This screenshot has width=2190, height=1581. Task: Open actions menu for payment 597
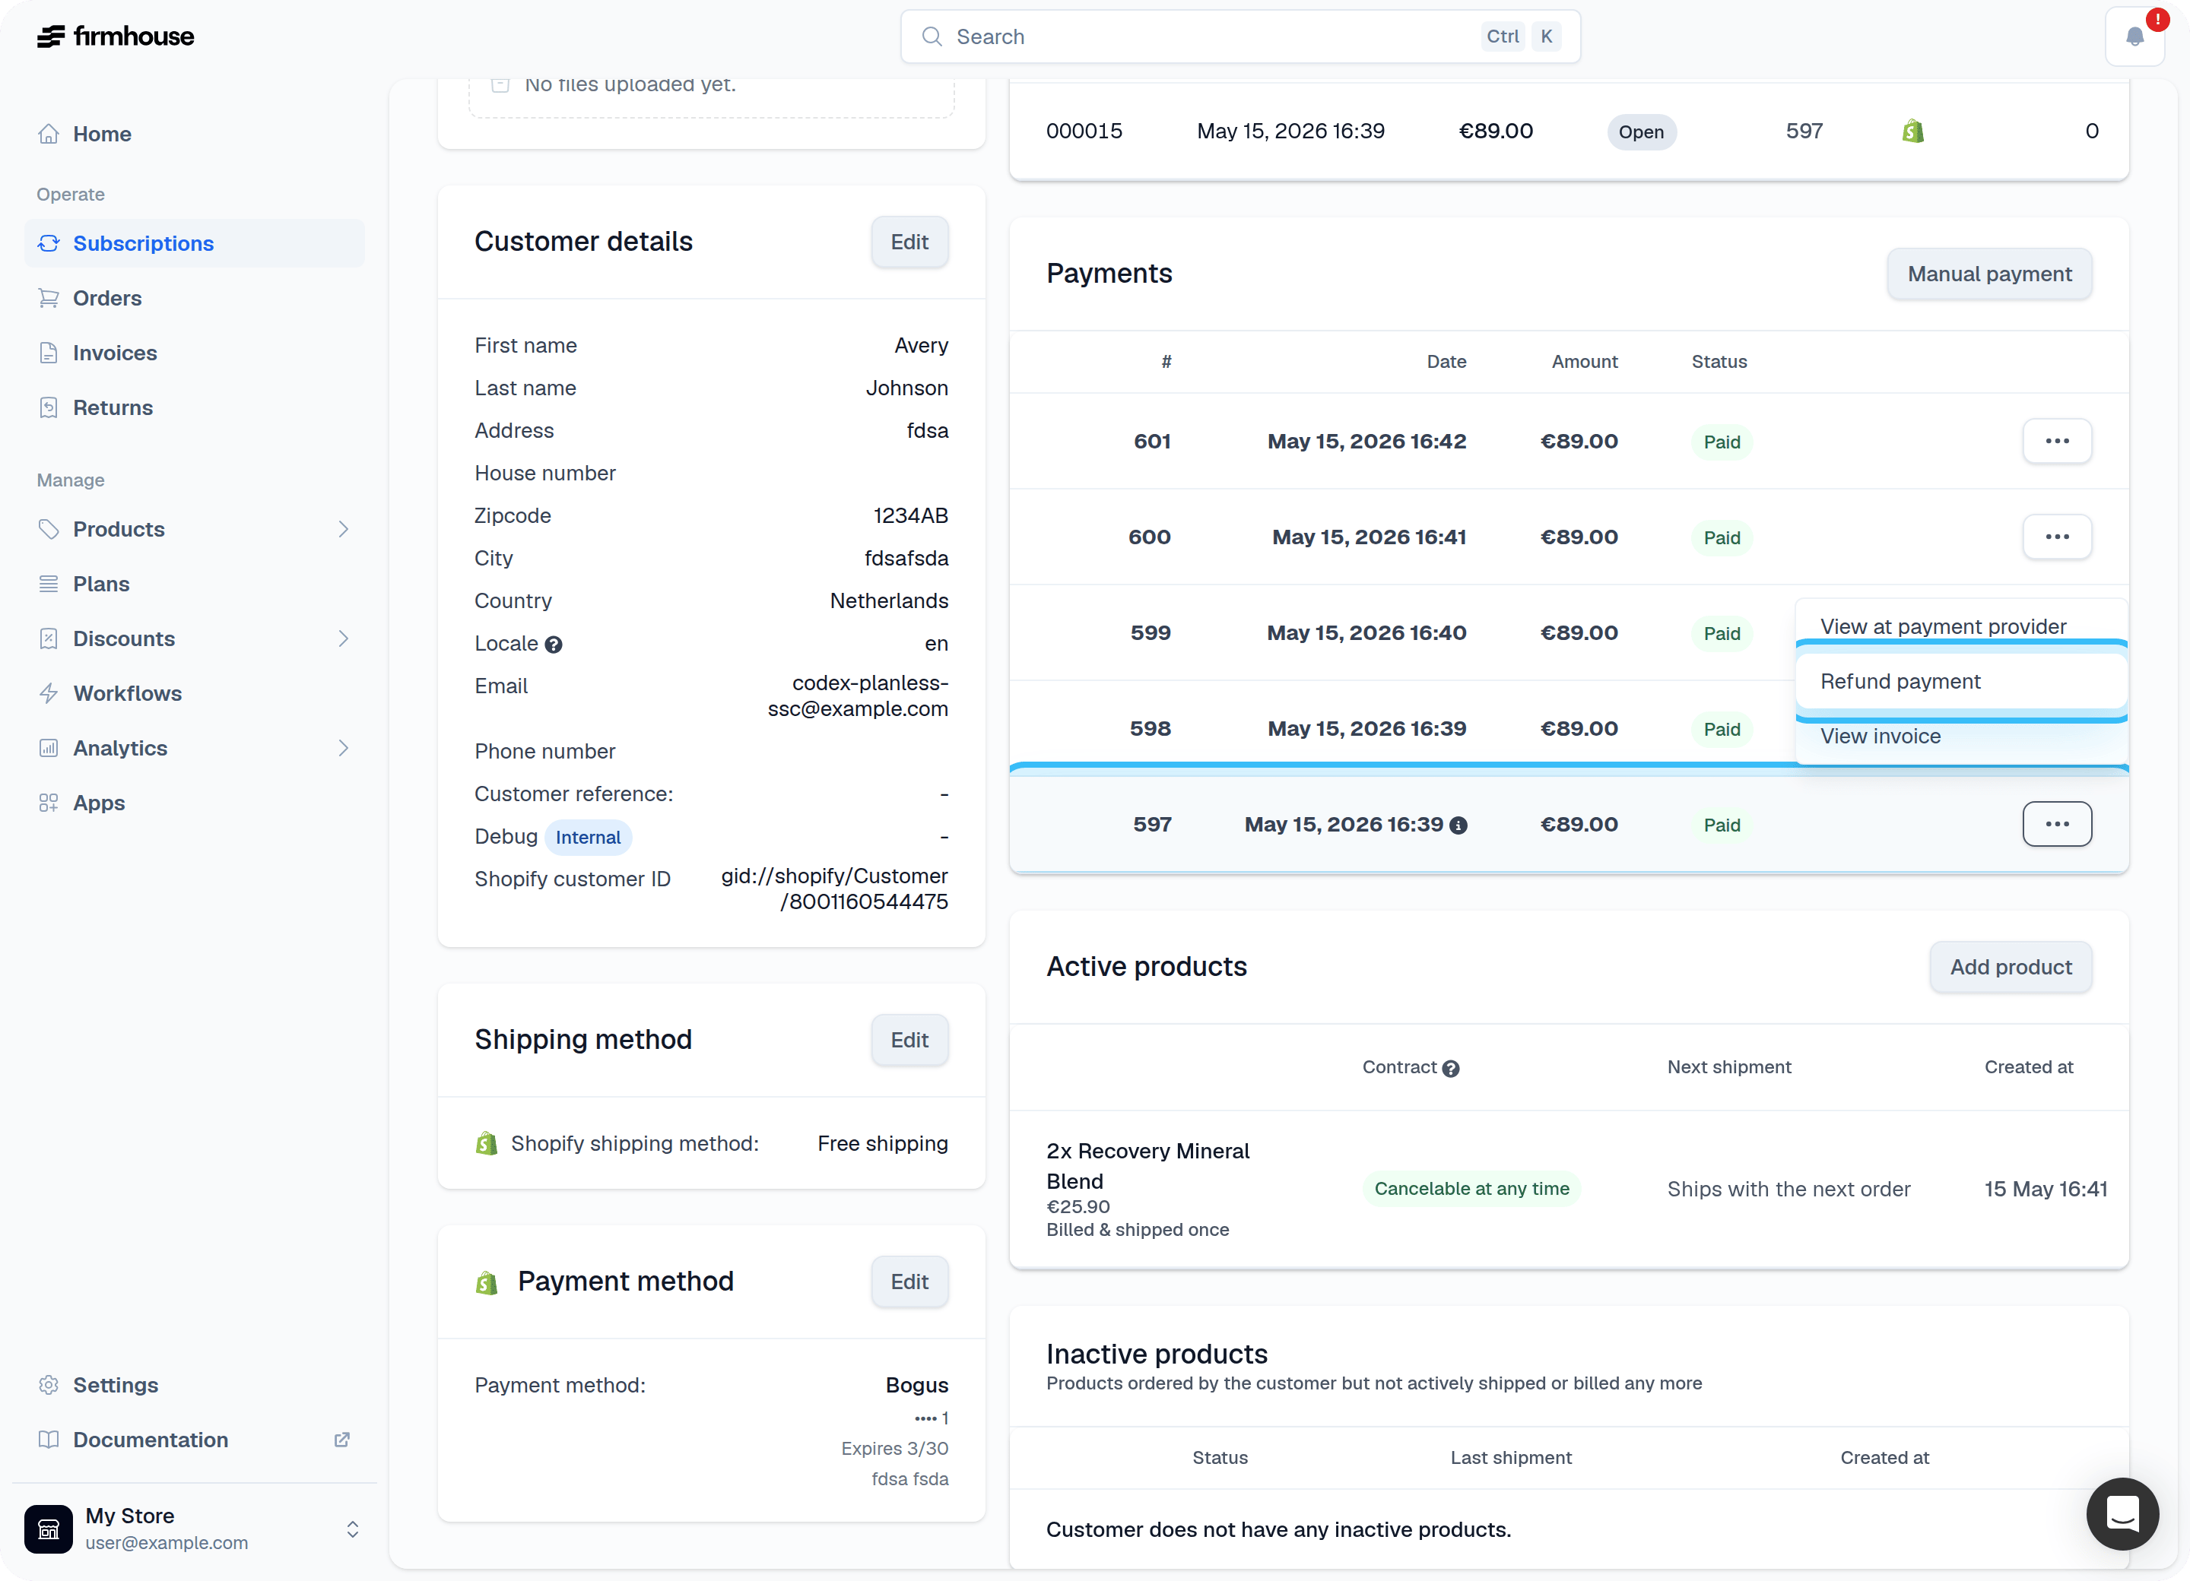(2058, 824)
